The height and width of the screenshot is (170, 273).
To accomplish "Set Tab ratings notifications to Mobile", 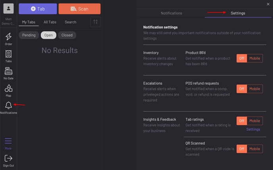I will coord(254,121).
